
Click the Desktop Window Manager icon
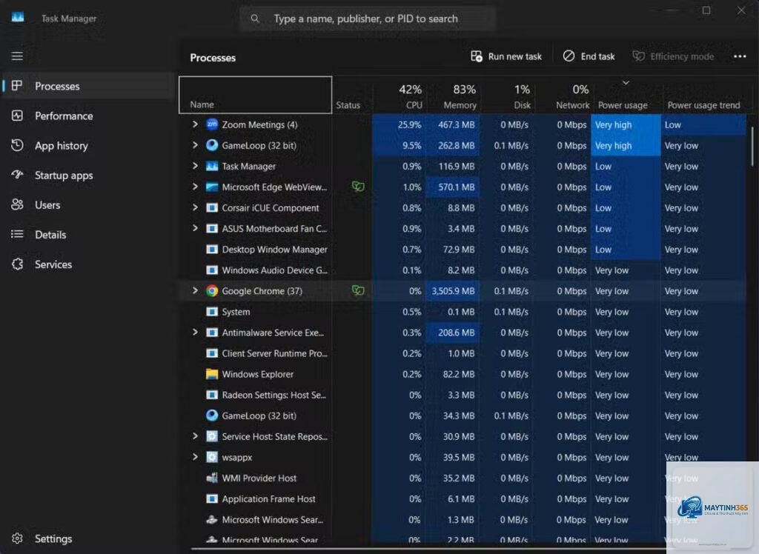click(211, 249)
